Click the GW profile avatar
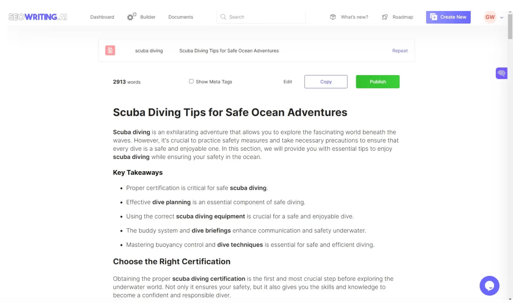This screenshot has height=303, width=513. [x=490, y=17]
